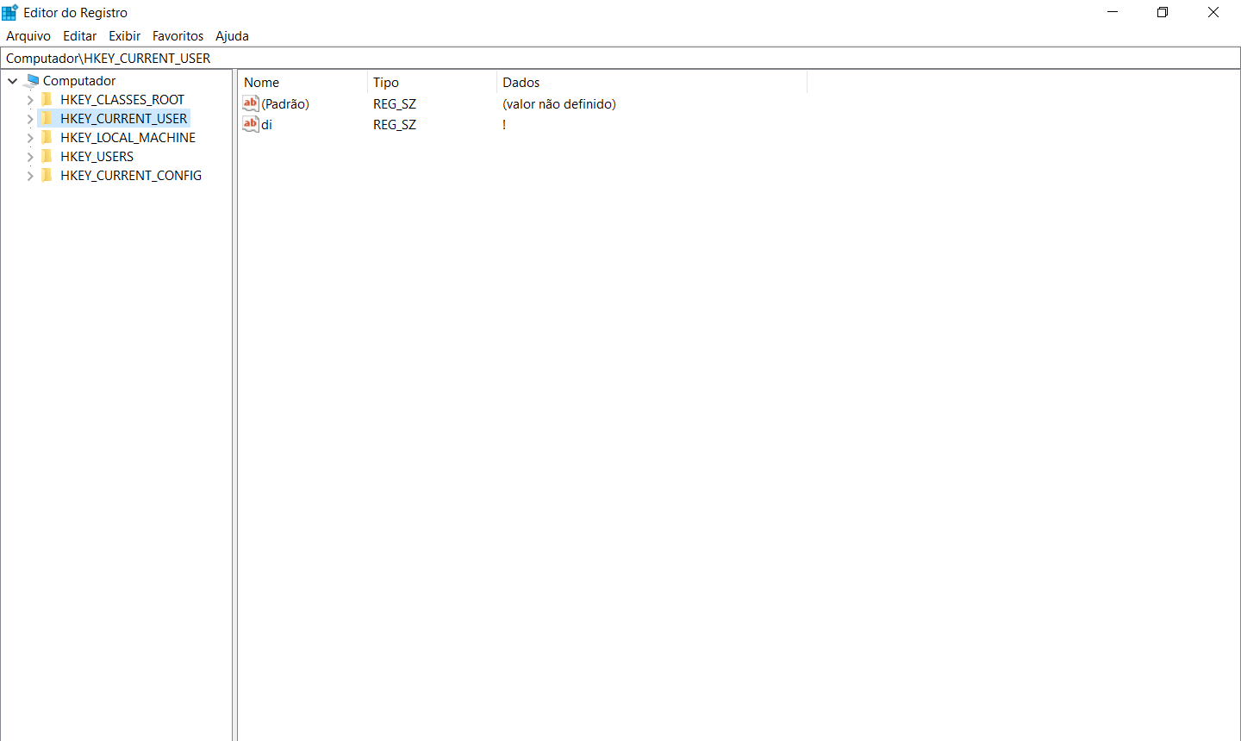Click the Computador computer icon
The width and height of the screenshot is (1241, 741).
point(32,80)
